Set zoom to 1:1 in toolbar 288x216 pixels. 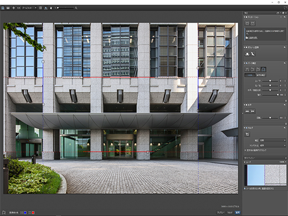point(19,8)
